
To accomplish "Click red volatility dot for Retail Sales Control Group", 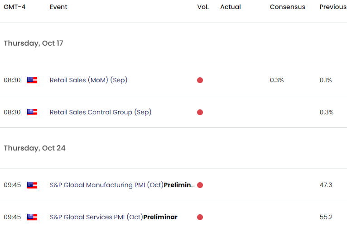I will click(x=200, y=112).
